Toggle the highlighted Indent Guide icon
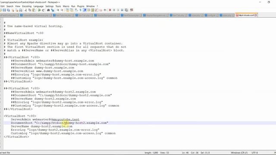The image size is (276, 155). pos(85,10)
